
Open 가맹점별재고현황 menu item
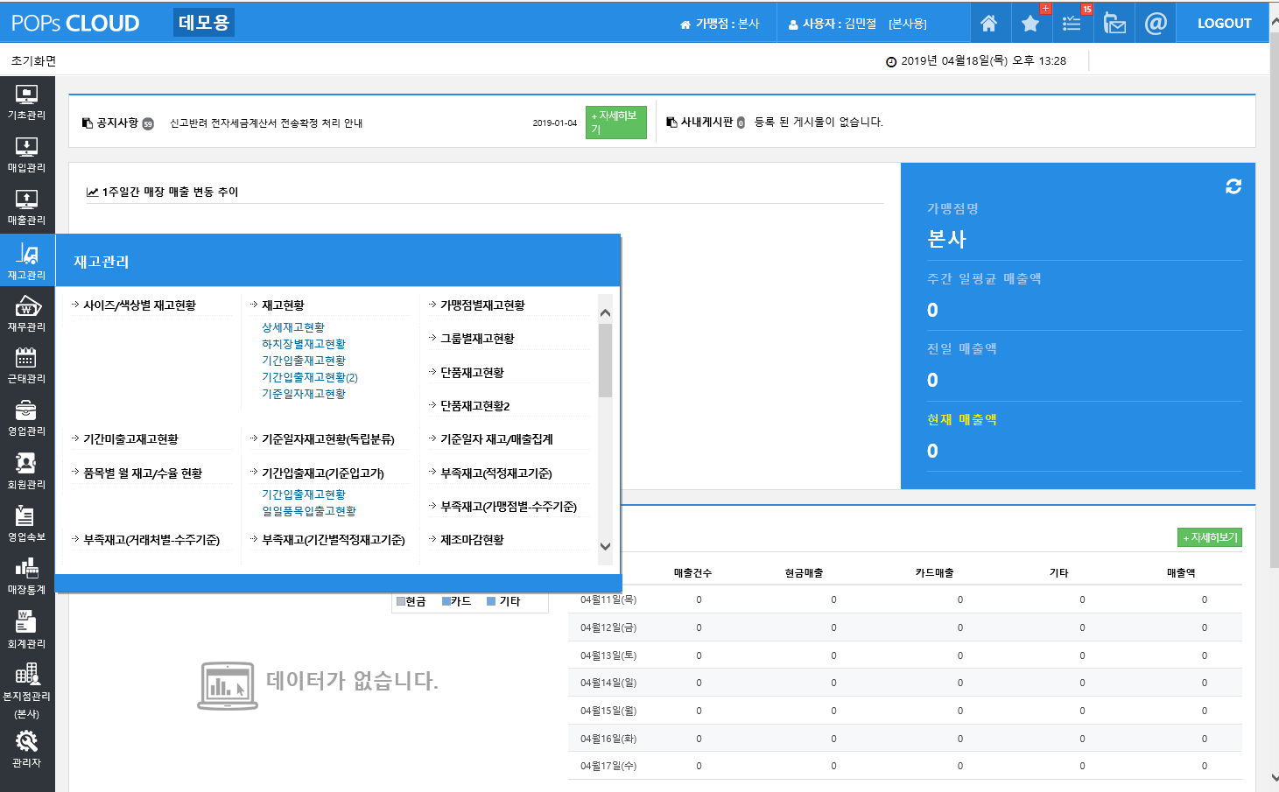pos(482,305)
